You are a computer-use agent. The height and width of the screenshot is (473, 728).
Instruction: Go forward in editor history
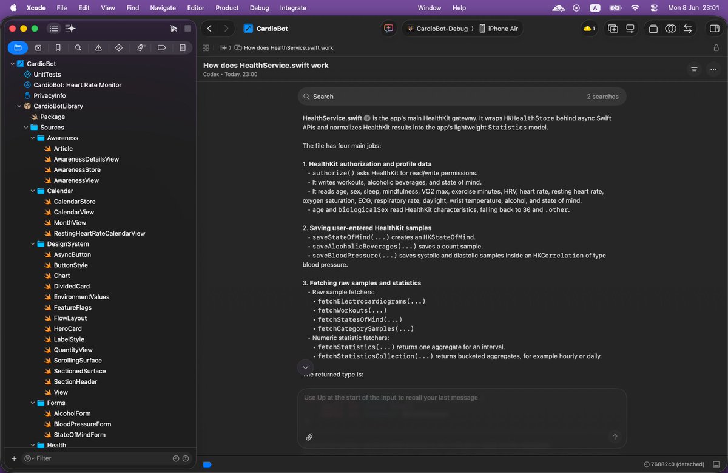pyautogui.click(x=226, y=29)
